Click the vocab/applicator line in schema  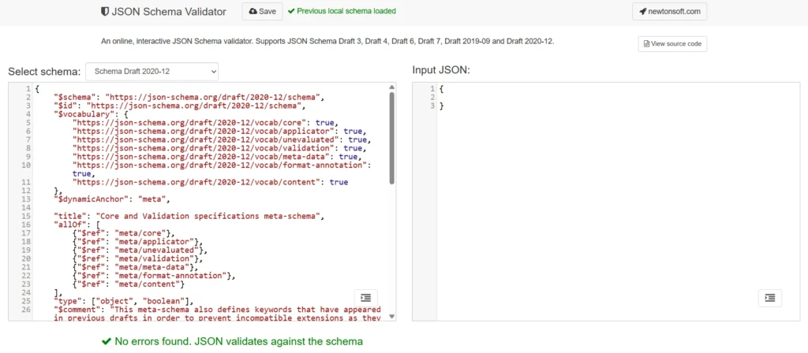(x=219, y=132)
